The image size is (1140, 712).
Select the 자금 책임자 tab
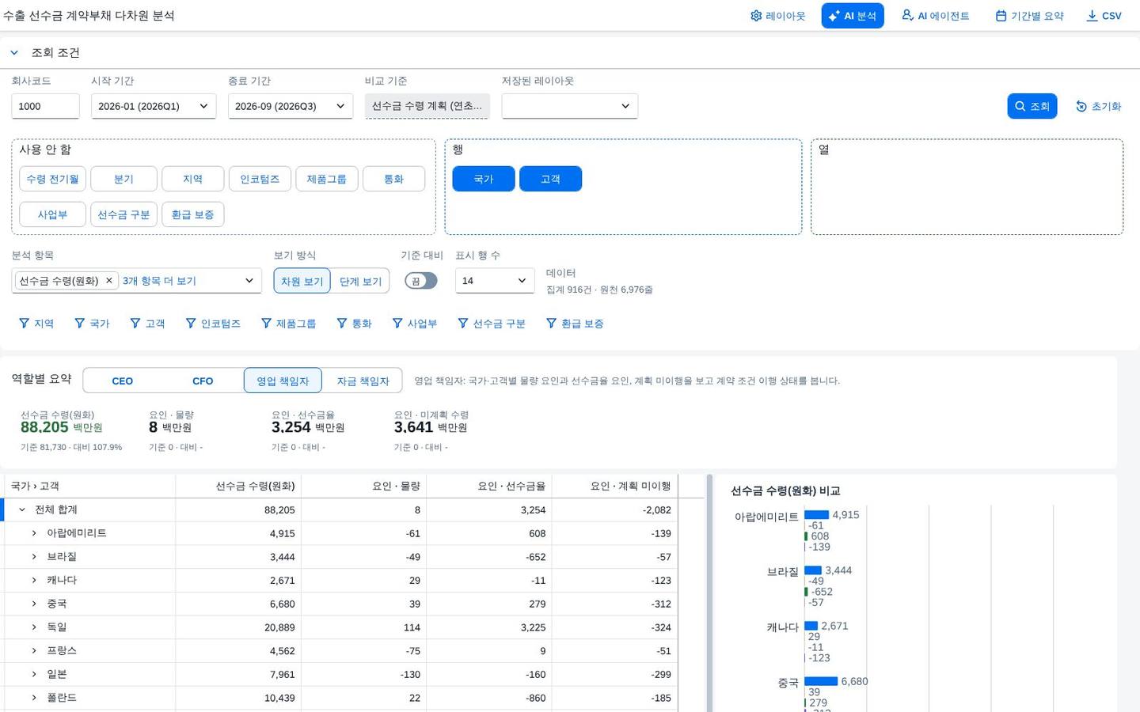click(x=363, y=381)
